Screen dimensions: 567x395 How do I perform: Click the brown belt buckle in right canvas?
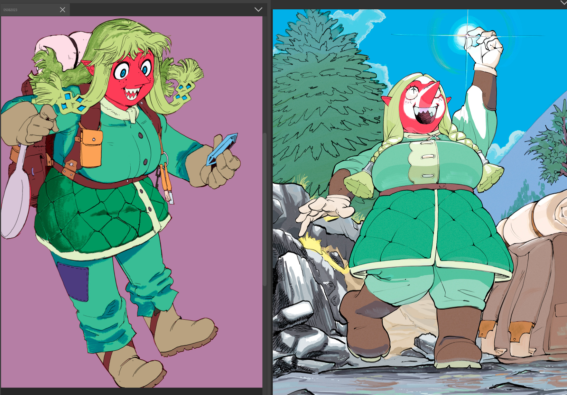click(441, 186)
